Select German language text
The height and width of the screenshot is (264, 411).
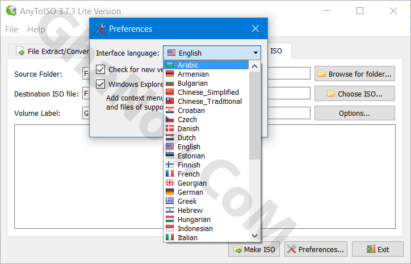[x=190, y=192]
